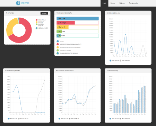Click the green MADRID-CORDOBA legend dot
Image resolution: width=156 pixels, height=126 pixels.
pos(58,50)
